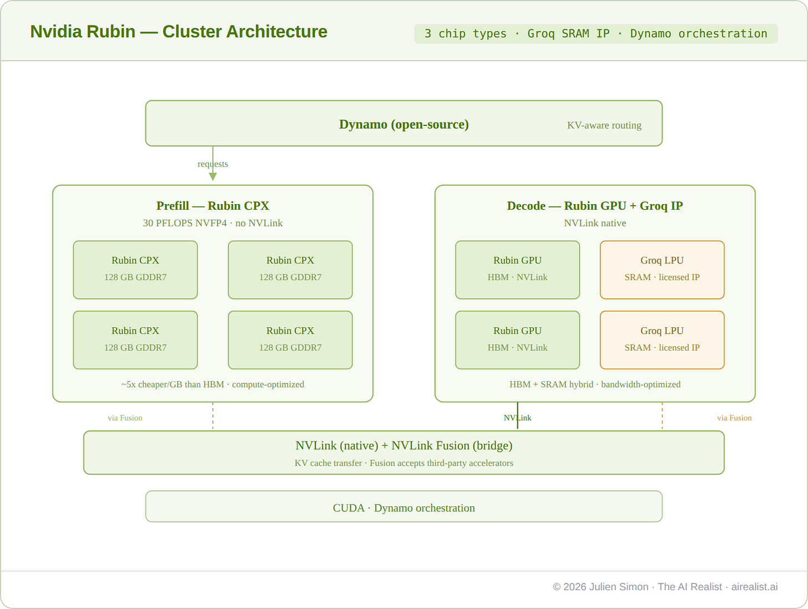
Task: Select the 'Dynamo (open-source)' heading
Action: (x=404, y=124)
